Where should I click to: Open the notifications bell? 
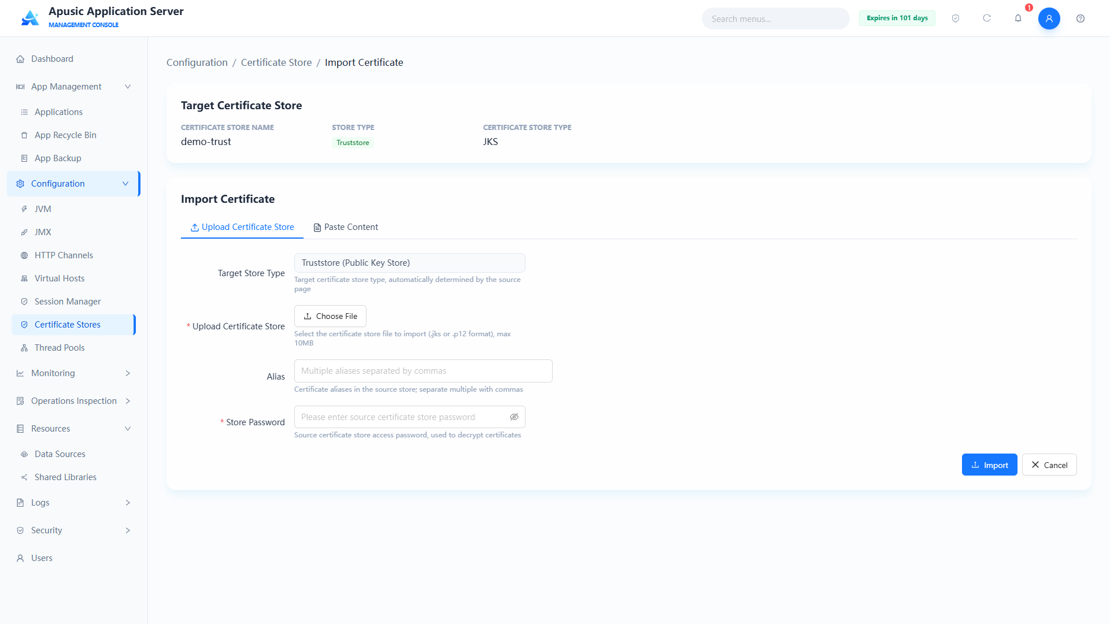pyautogui.click(x=1018, y=18)
